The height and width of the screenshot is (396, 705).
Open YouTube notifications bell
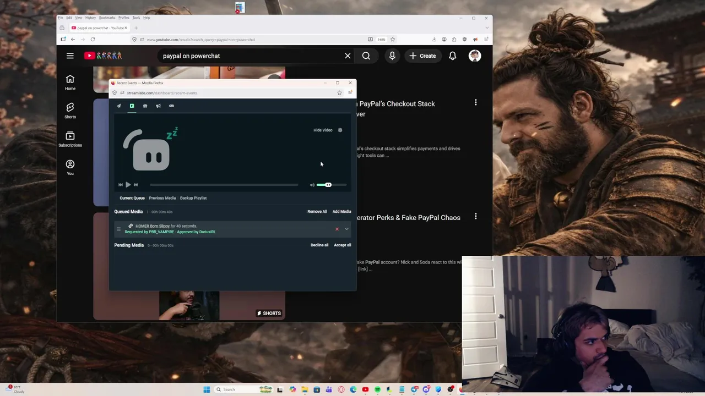(452, 56)
